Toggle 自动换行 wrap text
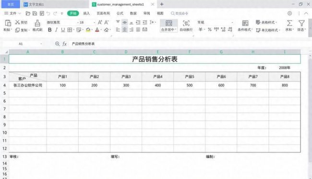Viewport: 312px width, 179px height. [x=186, y=25]
